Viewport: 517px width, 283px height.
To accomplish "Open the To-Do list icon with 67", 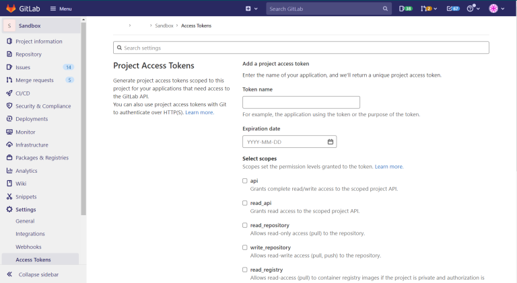I will tap(453, 9).
